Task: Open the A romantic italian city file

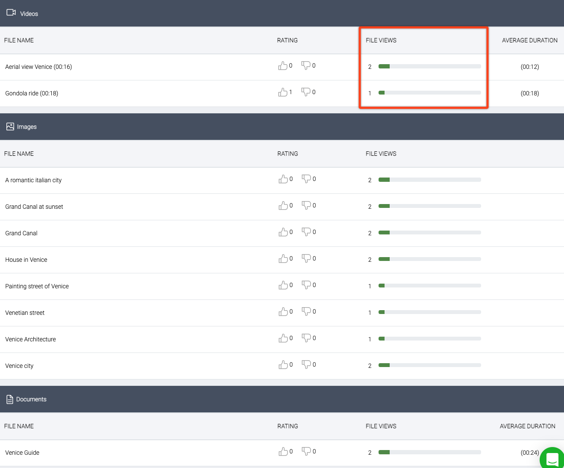Action: [x=33, y=180]
